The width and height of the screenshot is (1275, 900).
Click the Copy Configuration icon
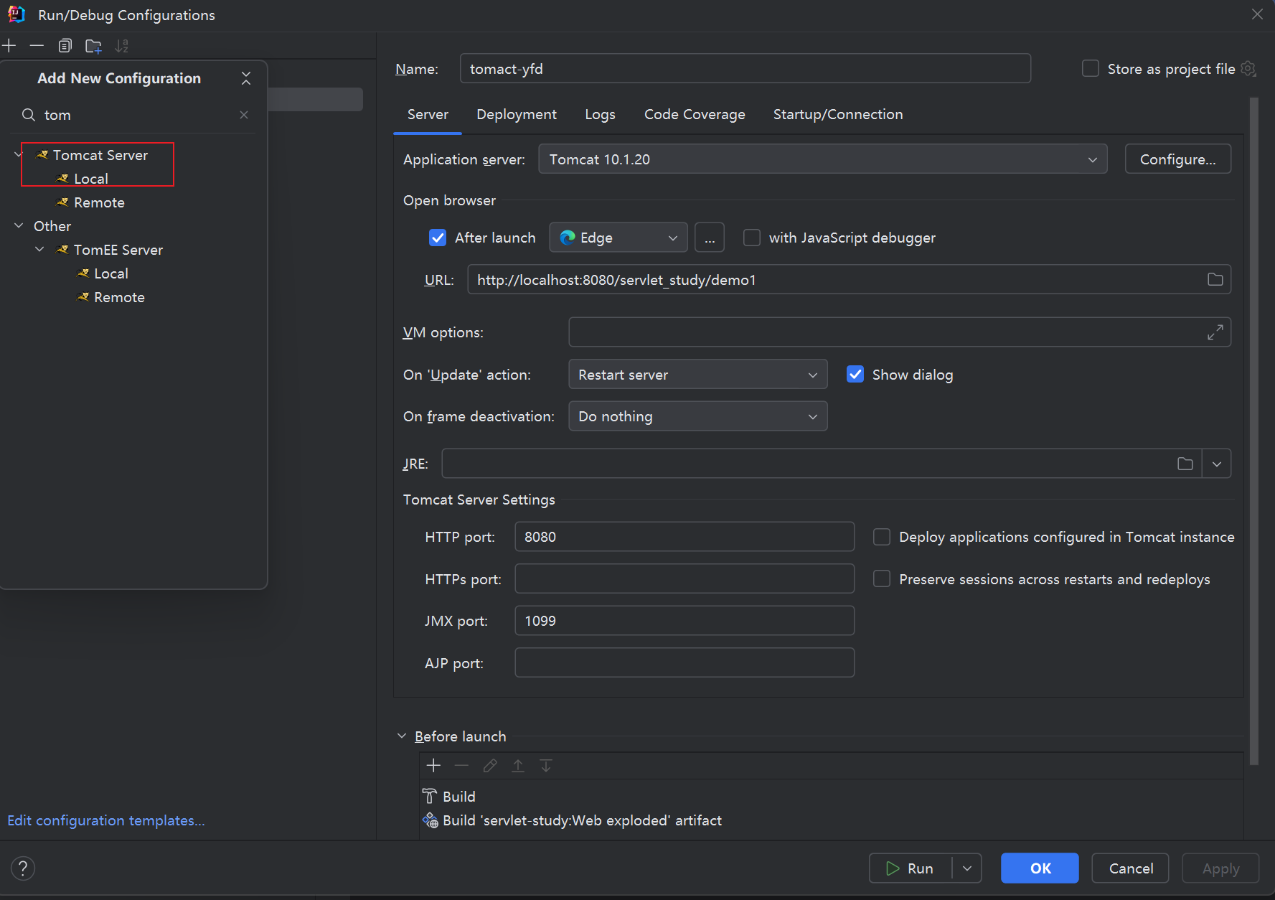tap(65, 46)
